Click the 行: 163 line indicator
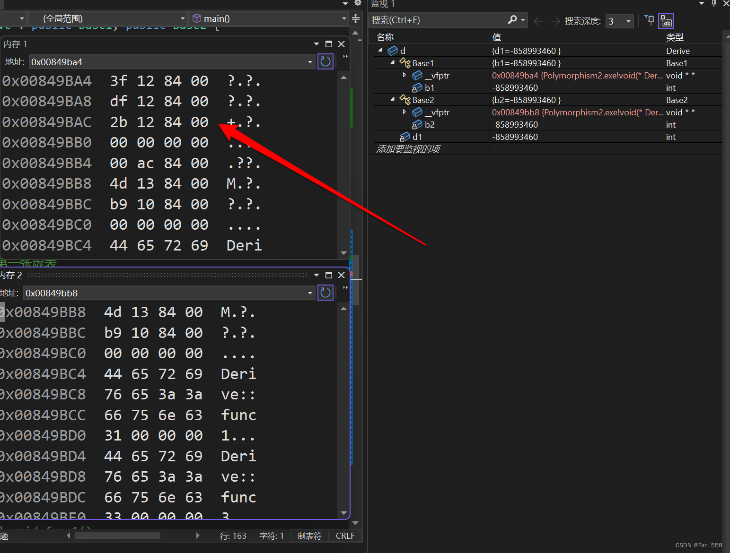 (233, 536)
